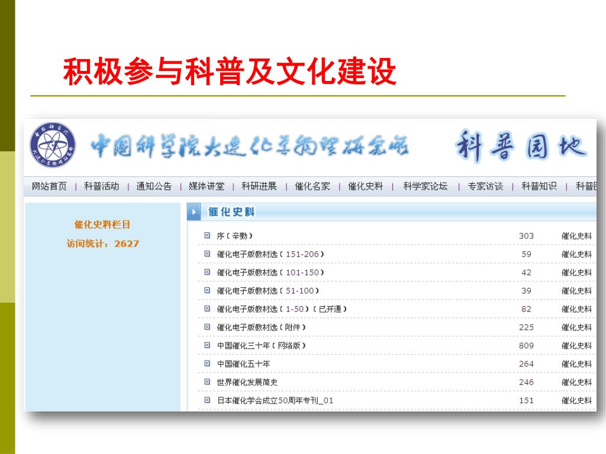Open the 催化名家 menu item
606x454 pixels.
312,186
